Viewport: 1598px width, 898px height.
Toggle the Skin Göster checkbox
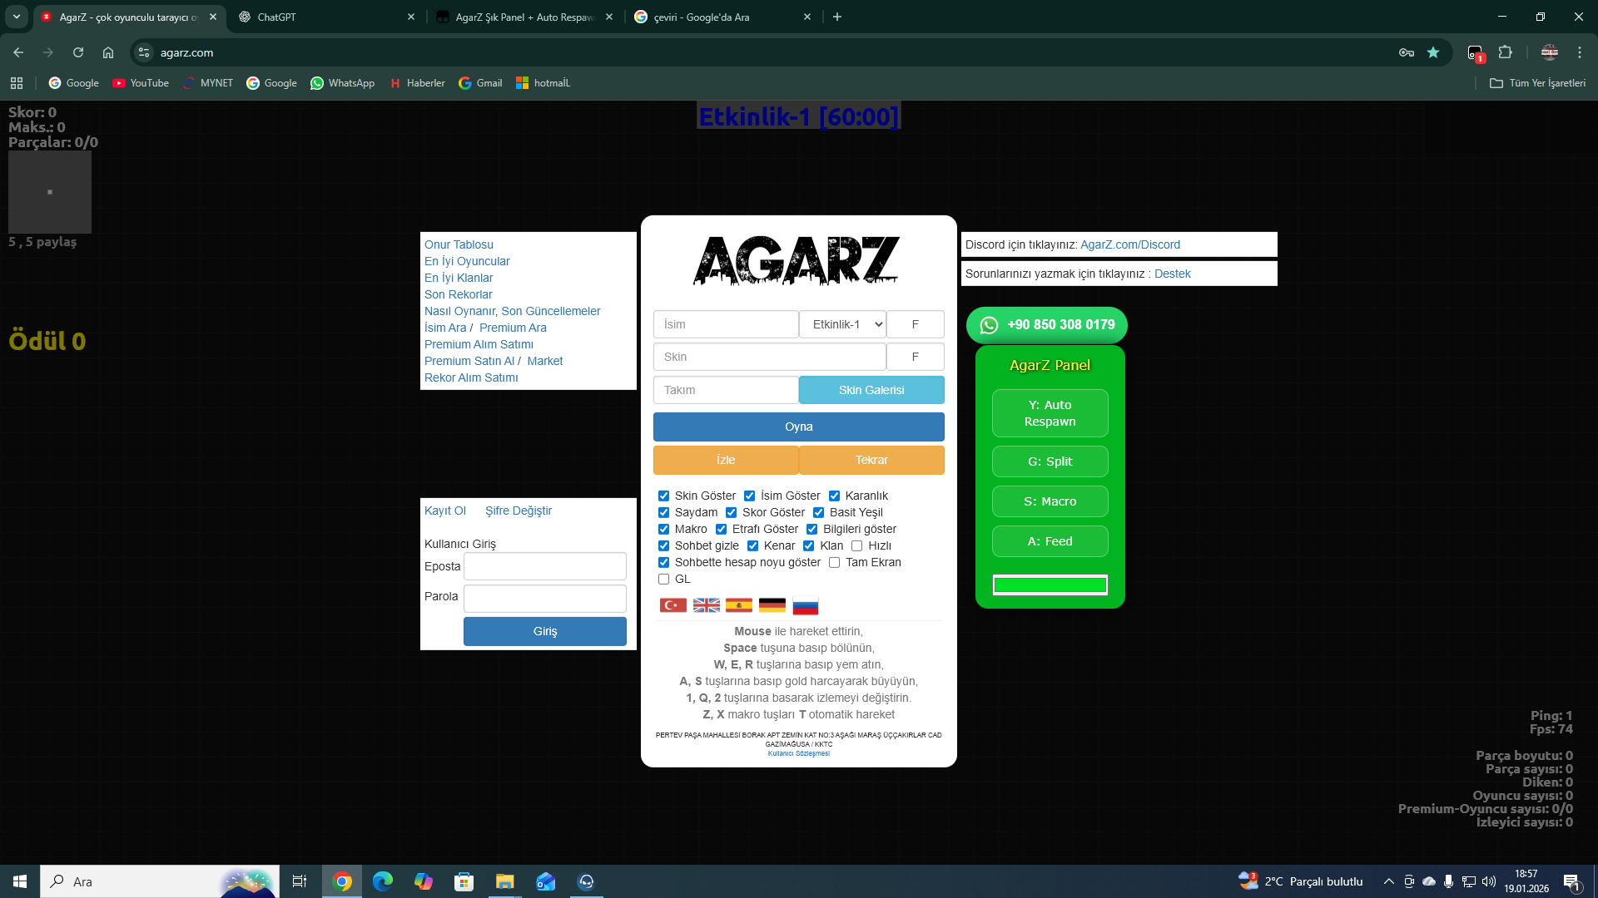tap(663, 496)
